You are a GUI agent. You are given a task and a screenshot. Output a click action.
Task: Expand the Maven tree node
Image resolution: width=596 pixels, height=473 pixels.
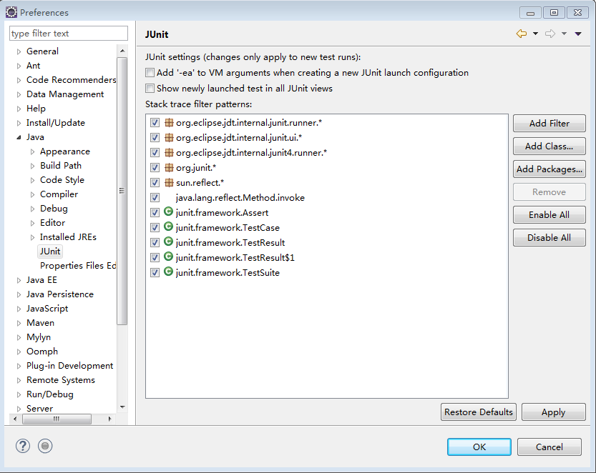point(19,323)
